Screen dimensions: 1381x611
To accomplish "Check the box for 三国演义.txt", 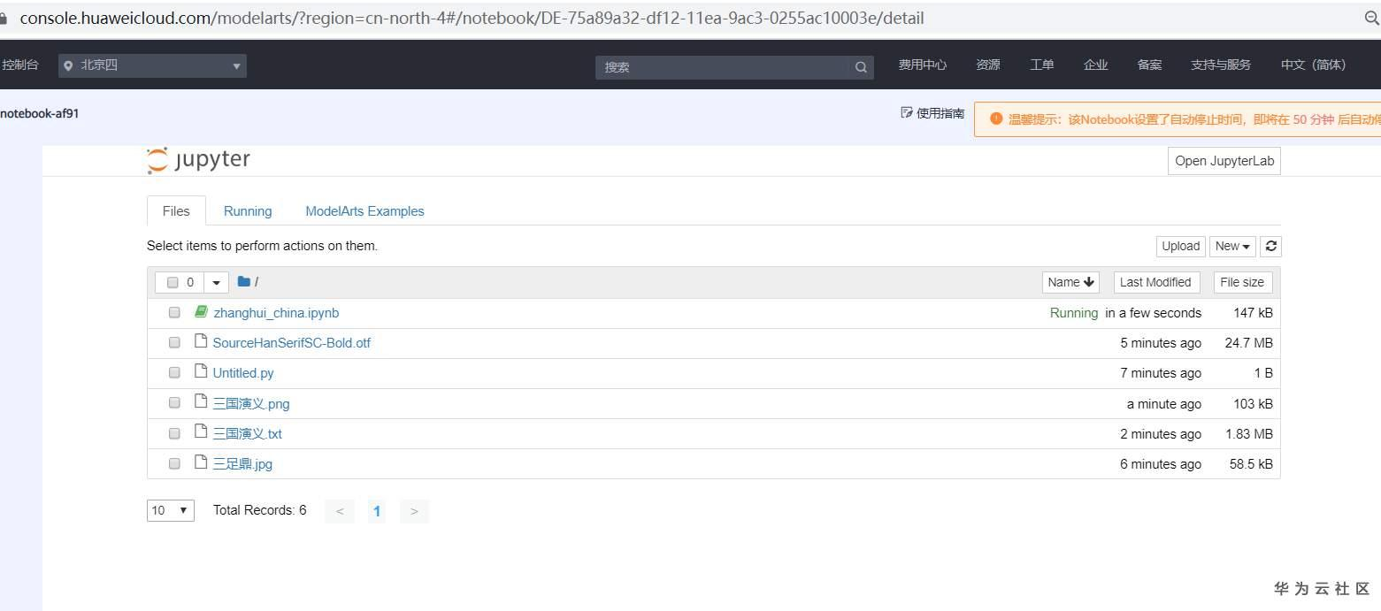I will click(174, 432).
